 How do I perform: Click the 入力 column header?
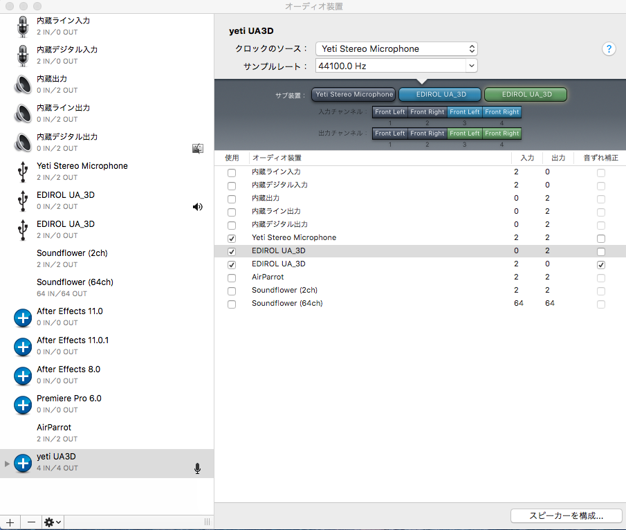tap(527, 158)
